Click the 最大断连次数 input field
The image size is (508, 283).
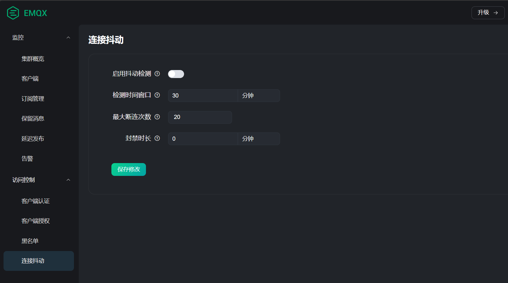[x=200, y=117]
